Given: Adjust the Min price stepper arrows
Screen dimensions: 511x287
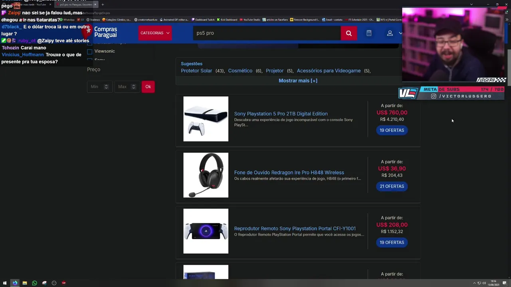Looking at the screenshot, I should point(106,86).
